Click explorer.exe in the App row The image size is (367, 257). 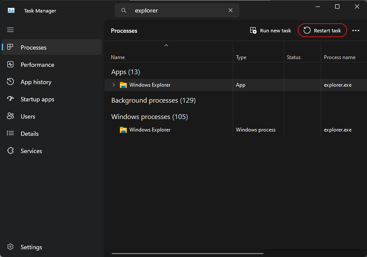(x=338, y=85)
